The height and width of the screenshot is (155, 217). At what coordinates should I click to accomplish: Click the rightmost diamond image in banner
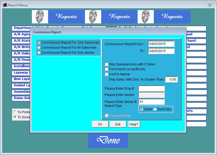point(146,17)
